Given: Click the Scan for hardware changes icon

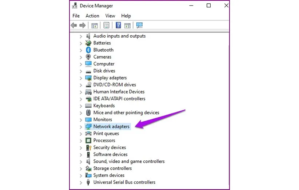Looking at the screenshot, I should pyautogui.click(x=139, y=25).
